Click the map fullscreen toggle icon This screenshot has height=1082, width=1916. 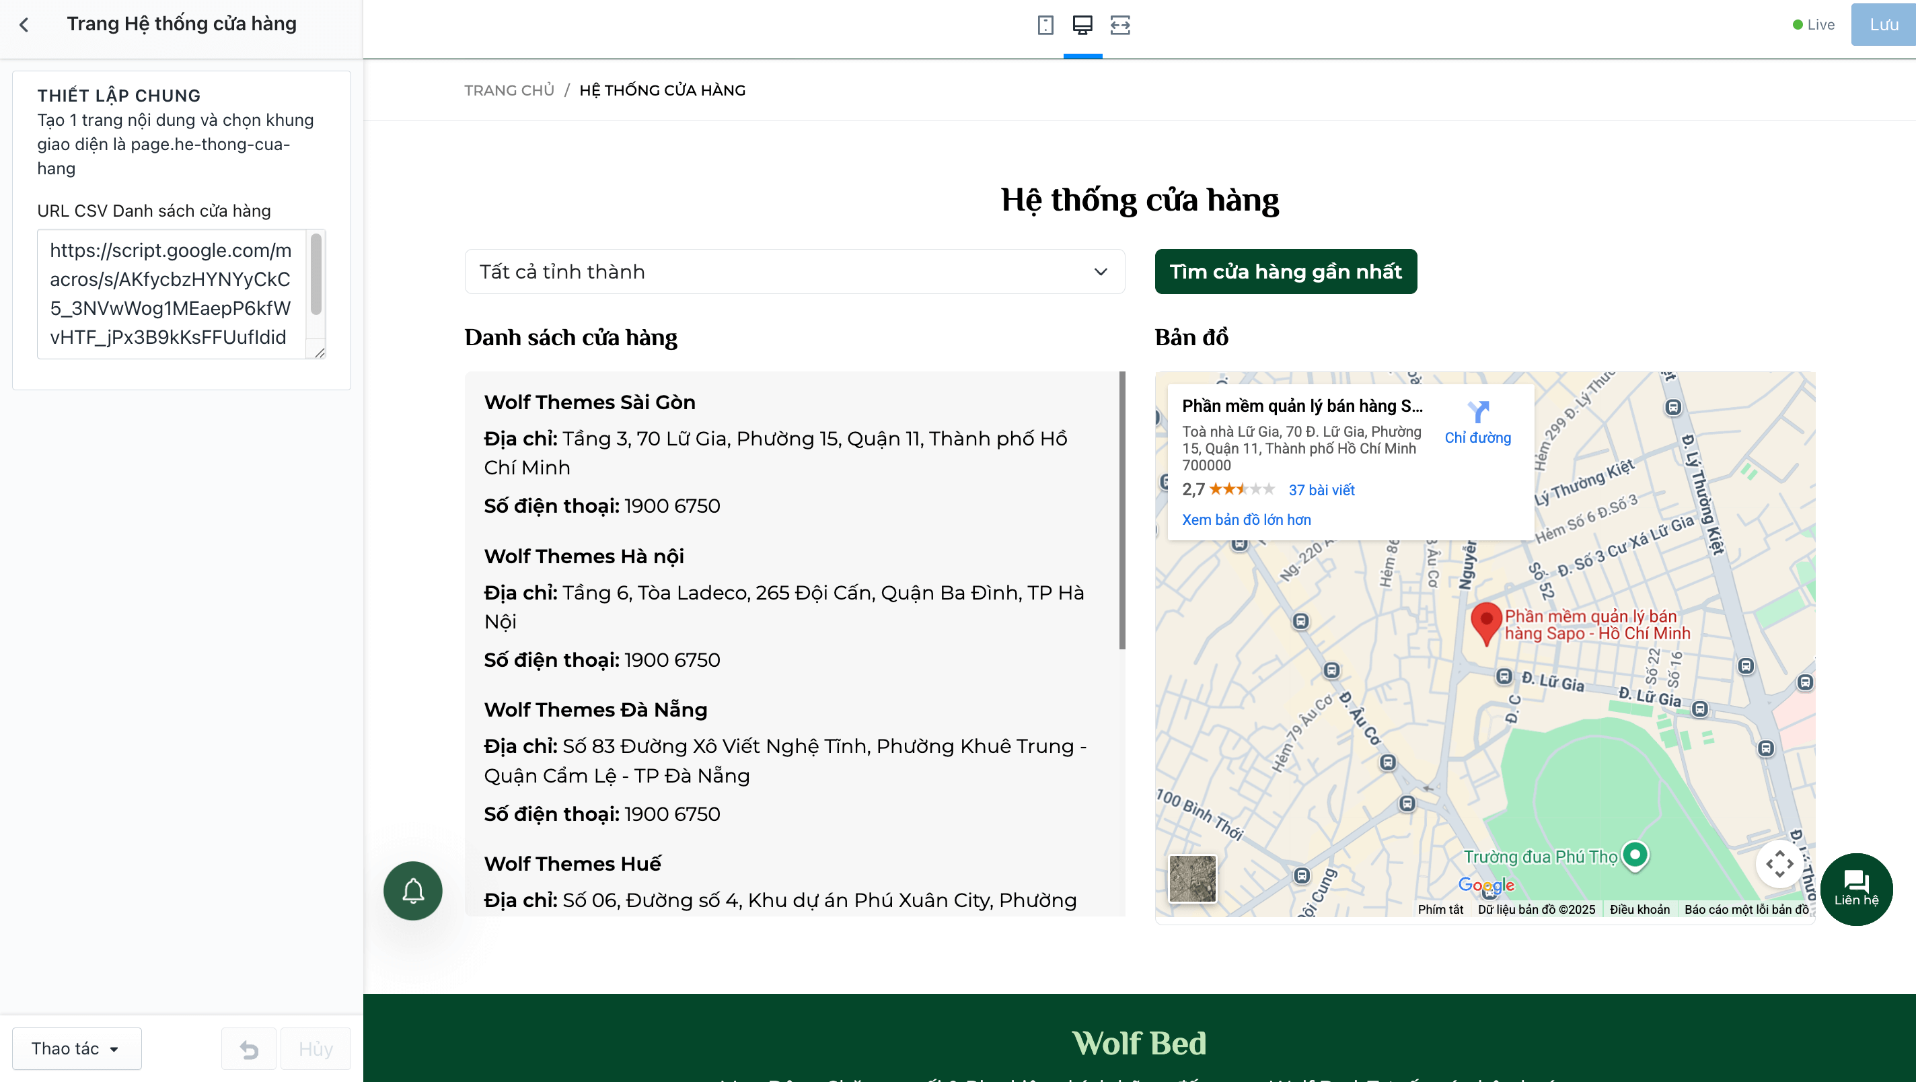pos(1779,863)
